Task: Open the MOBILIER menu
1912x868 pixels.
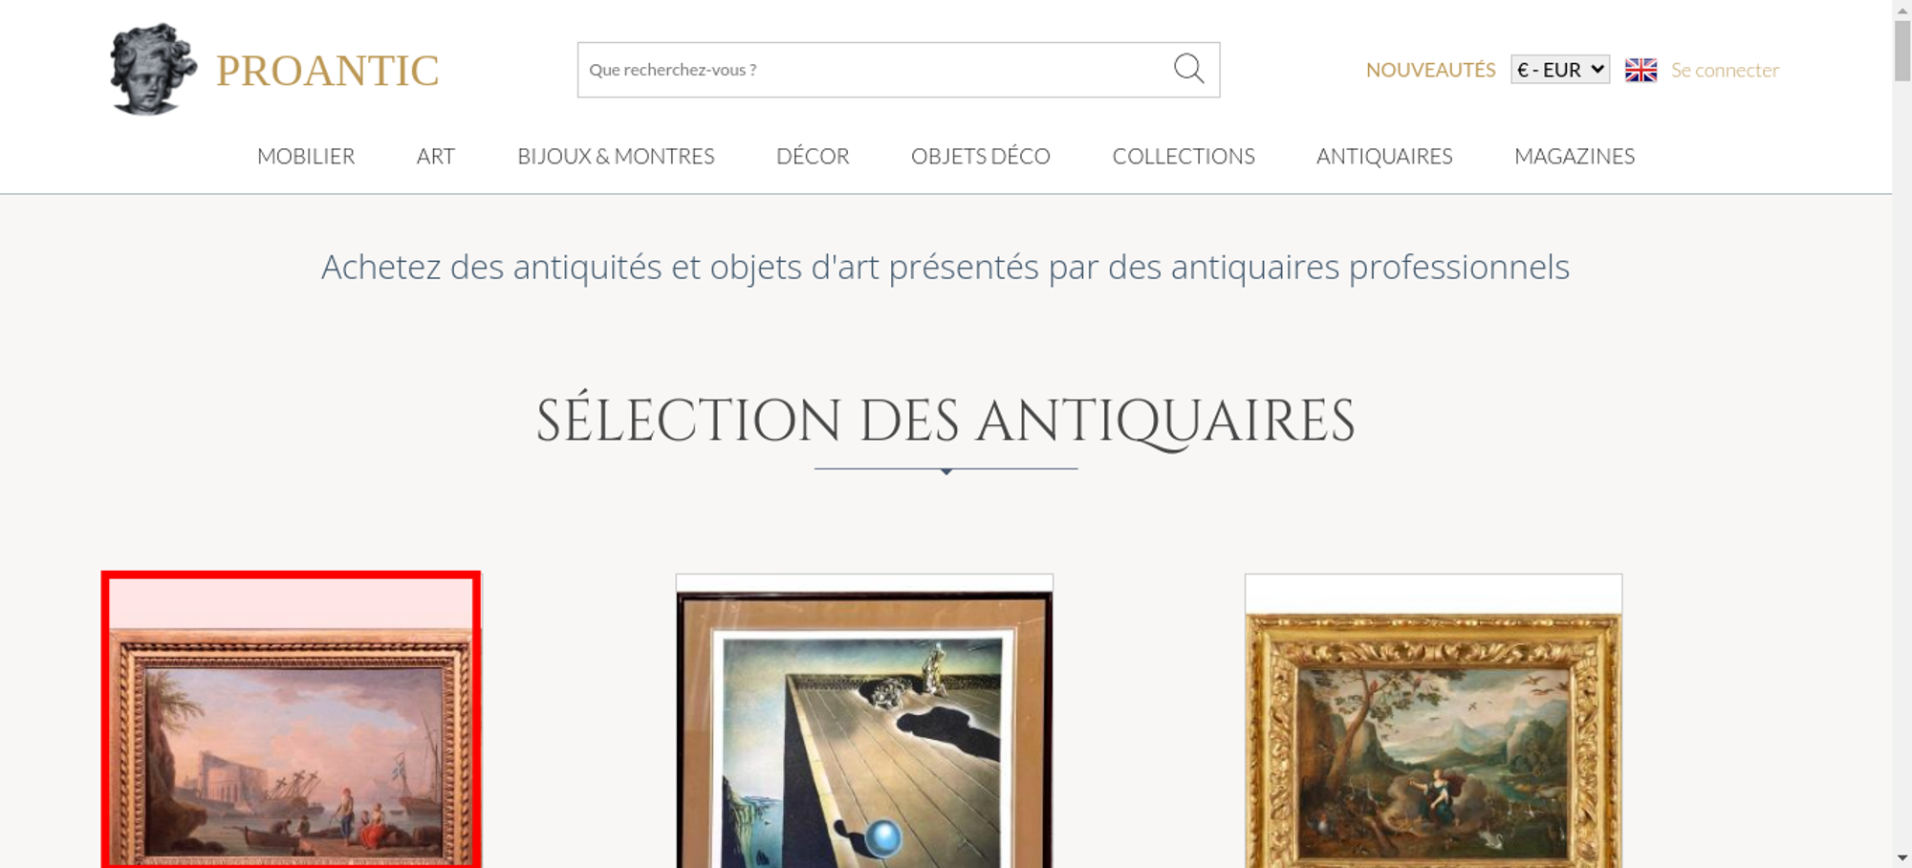Action: [x=306, y=156]
